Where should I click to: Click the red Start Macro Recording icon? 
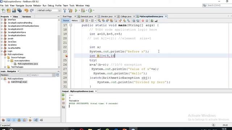pyautogui.click(x=143, y=21)
